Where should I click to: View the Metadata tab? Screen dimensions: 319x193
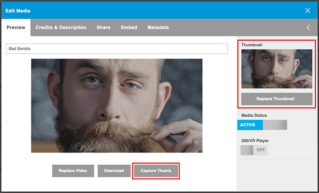(x=158, y=27)
